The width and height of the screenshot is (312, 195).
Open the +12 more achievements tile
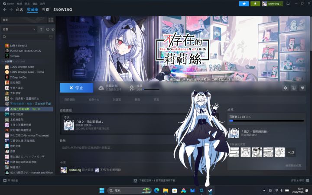coord(291,153)
